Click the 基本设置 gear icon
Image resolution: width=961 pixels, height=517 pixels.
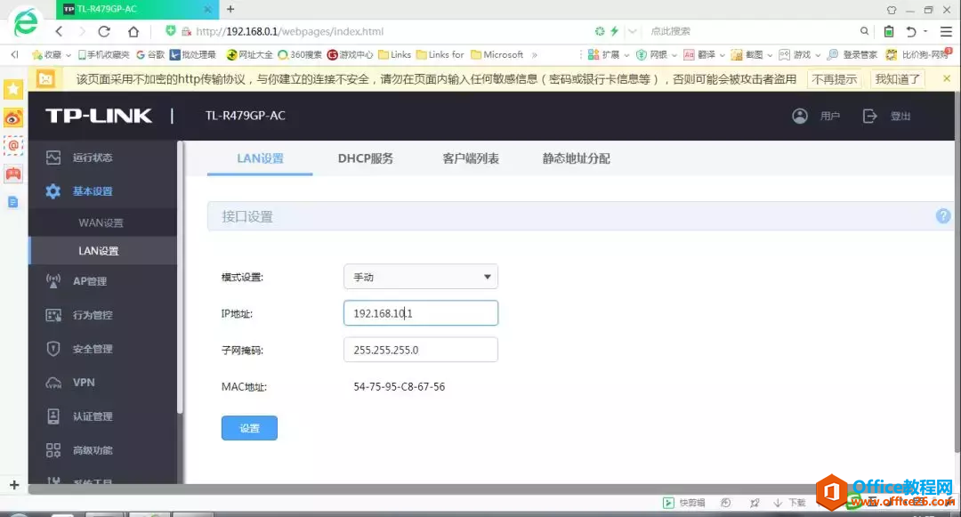point(53,191)
